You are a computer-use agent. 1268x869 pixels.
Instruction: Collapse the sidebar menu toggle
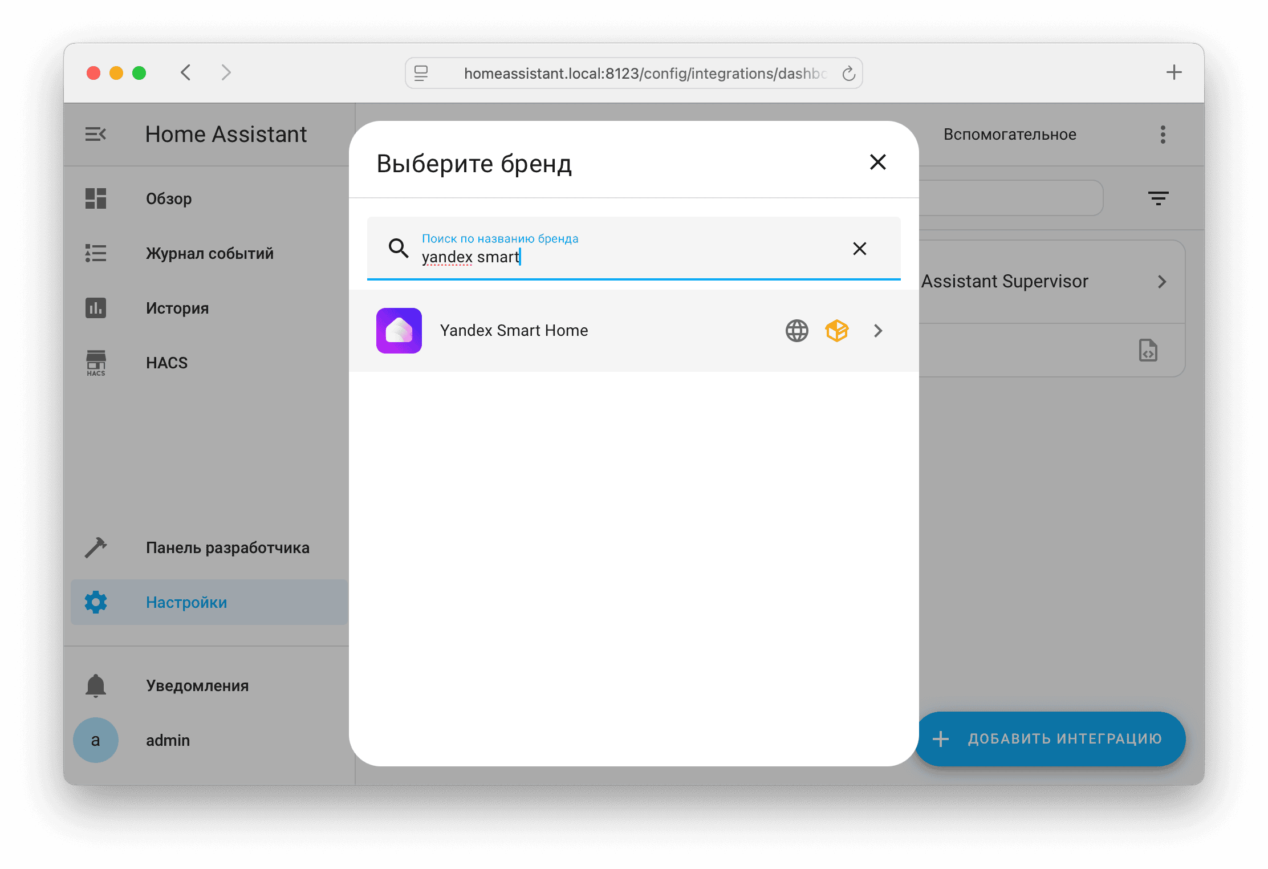96,135
